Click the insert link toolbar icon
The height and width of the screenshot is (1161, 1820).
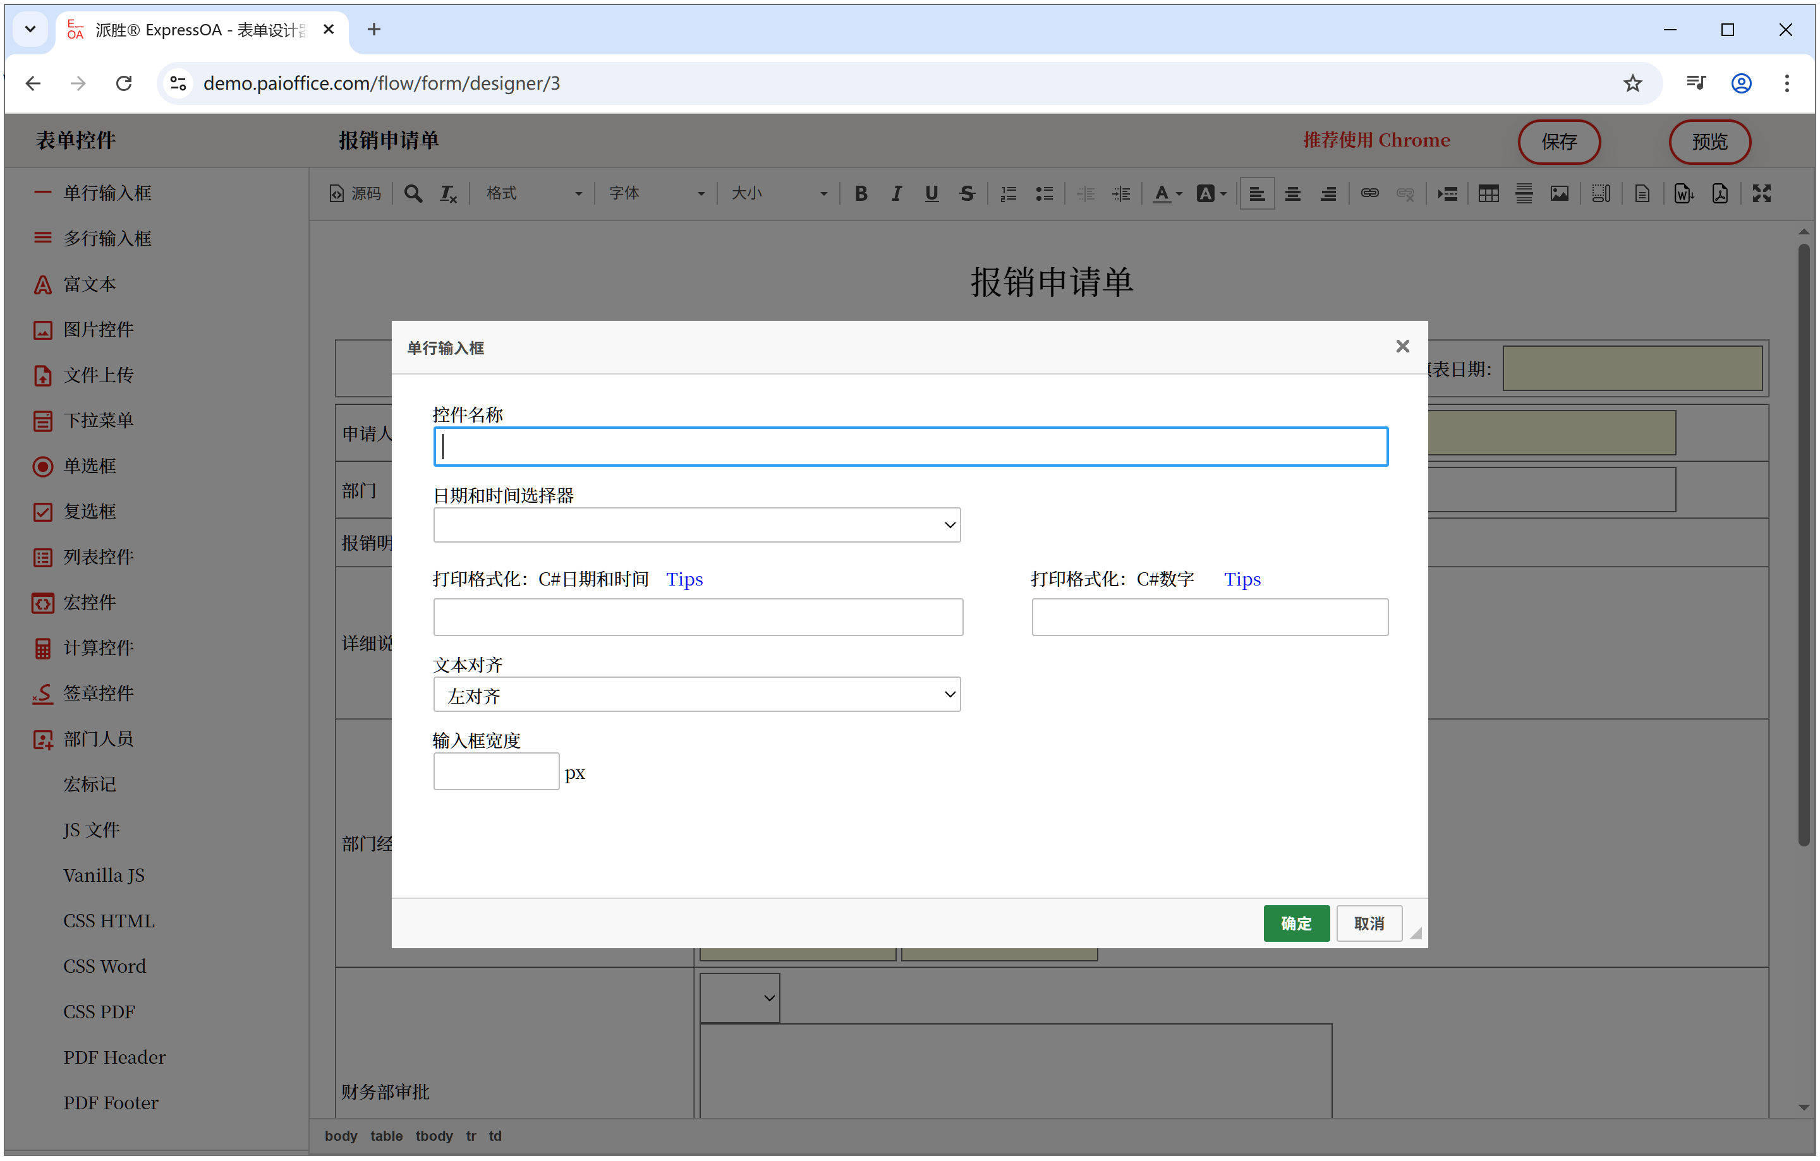click(x=1369, y=194)
